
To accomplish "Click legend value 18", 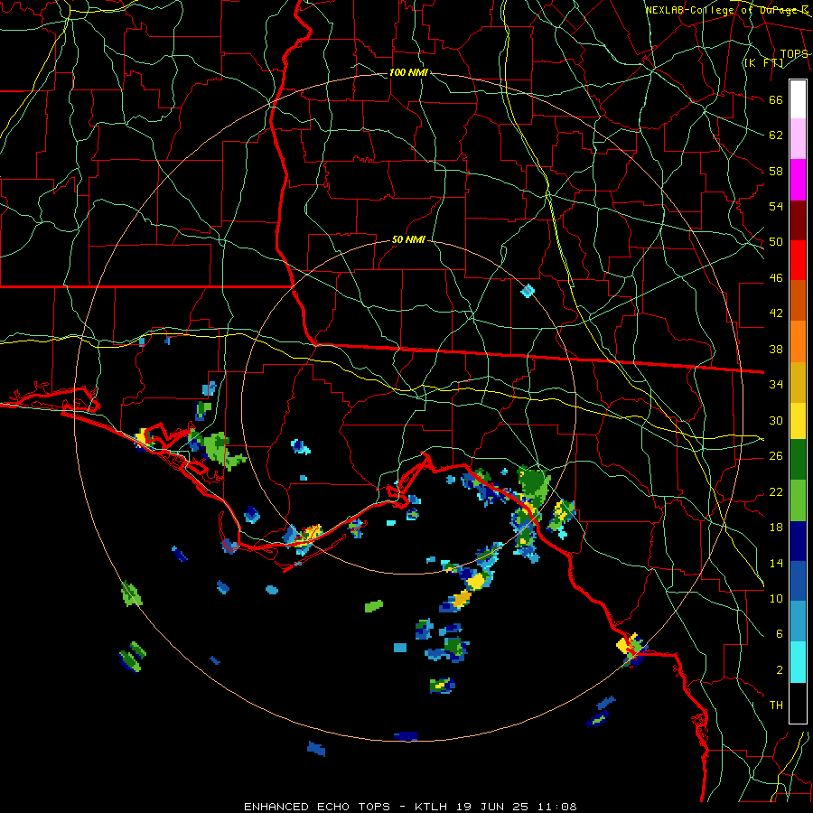I will [x=776, y=528].
